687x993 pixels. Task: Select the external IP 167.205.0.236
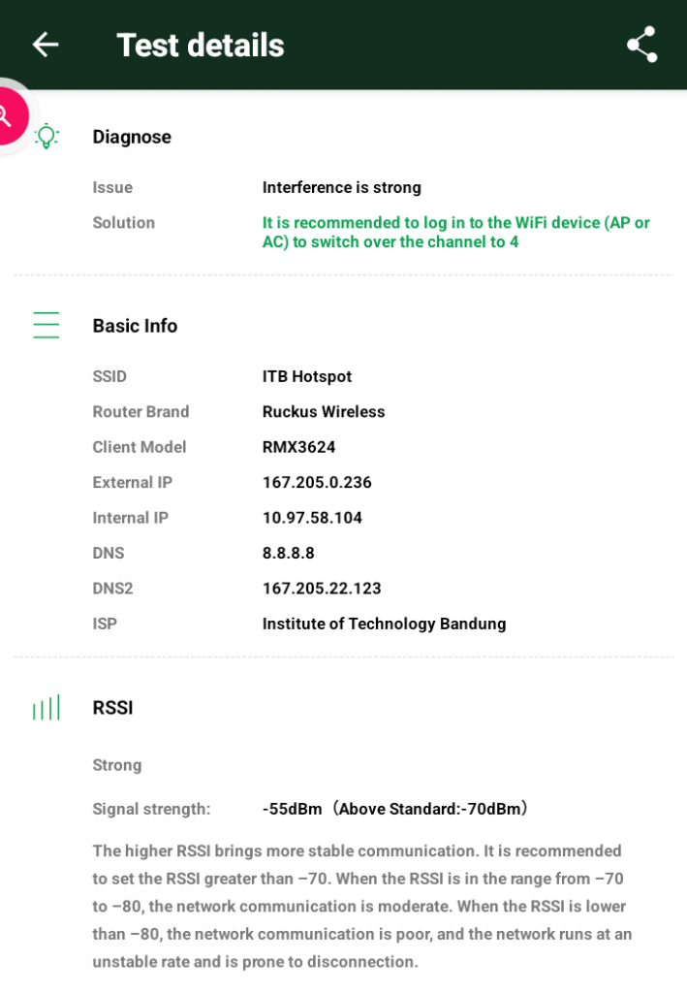317,482
